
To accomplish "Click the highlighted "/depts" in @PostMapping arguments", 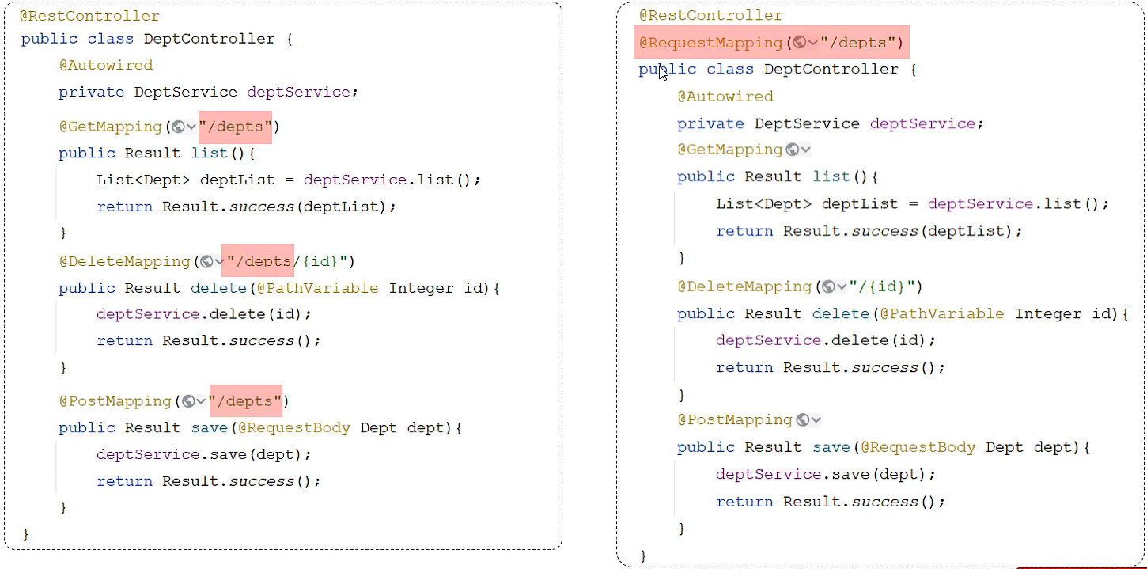I will [x=245, y=401].
